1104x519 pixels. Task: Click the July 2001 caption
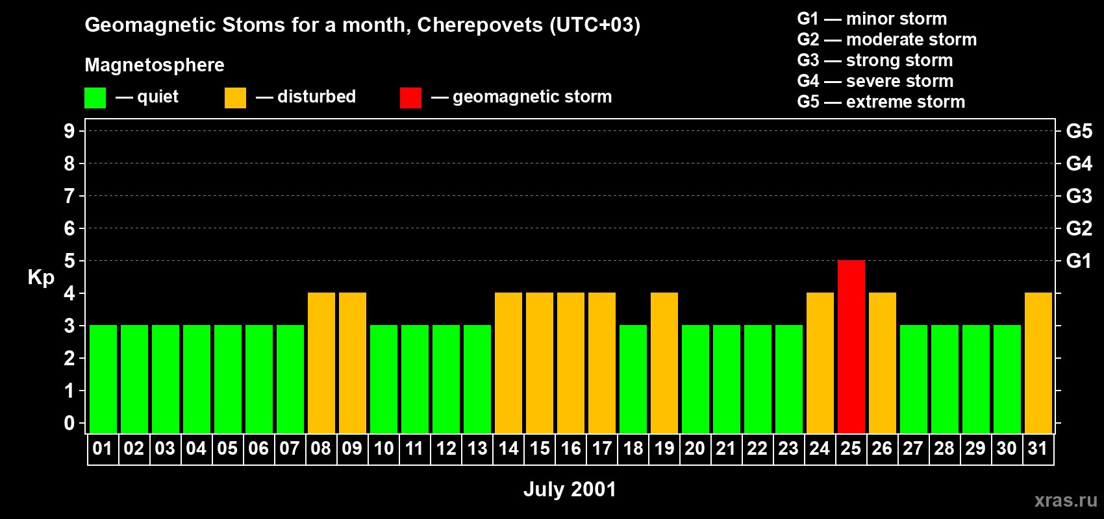pyautogui.click(x=570, y=489)
